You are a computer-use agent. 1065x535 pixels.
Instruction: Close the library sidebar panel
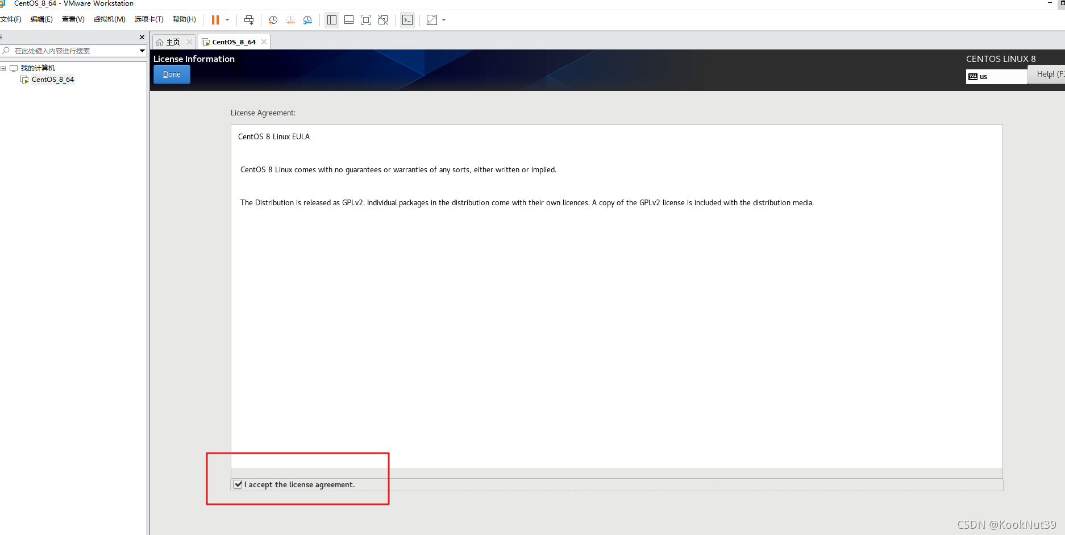(x=142, y=37)
